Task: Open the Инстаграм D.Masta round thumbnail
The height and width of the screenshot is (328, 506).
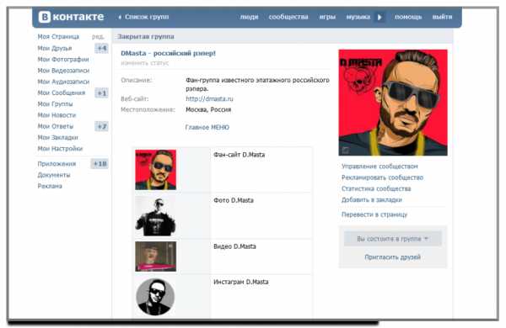Action: point(155,297)
